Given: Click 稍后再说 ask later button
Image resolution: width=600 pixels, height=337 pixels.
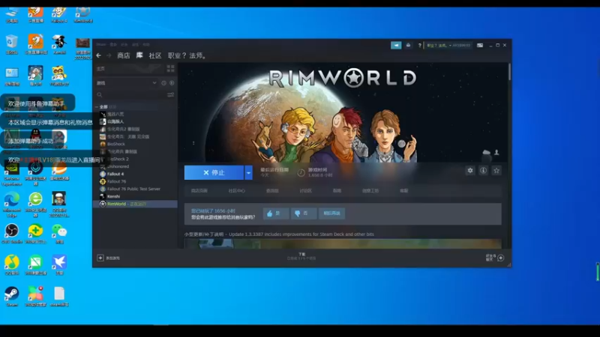Looking at the screenshot, I should pos(331,213).
